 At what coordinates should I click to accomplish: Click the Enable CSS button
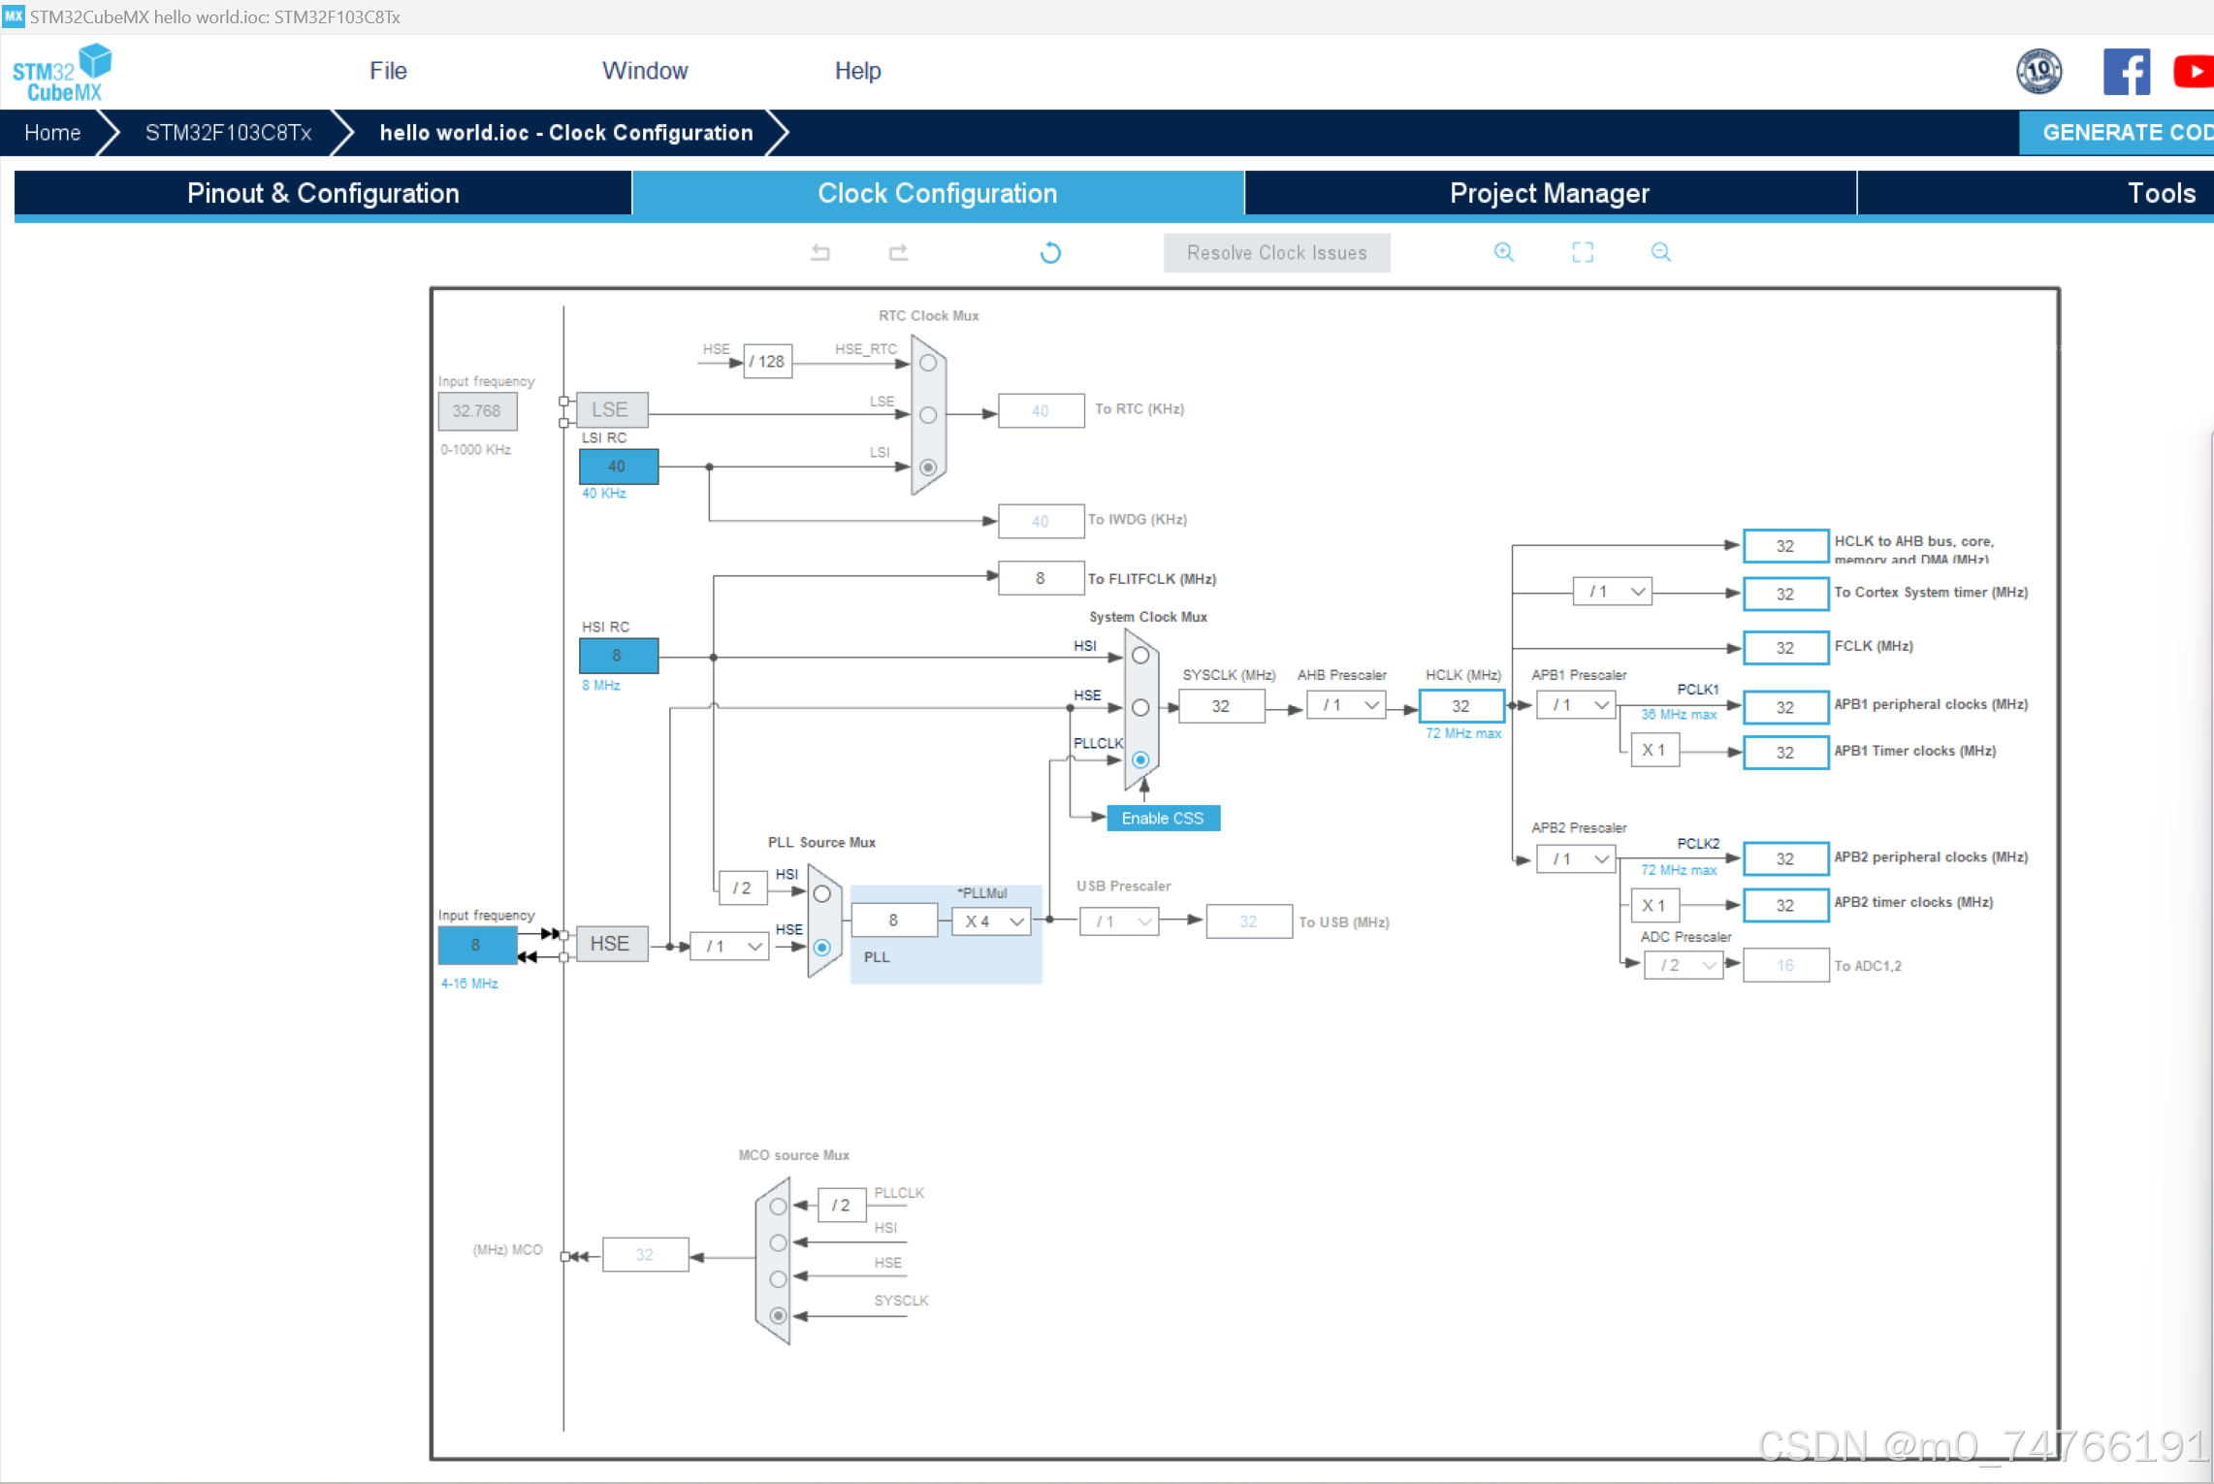click(x=1162, y=819)
